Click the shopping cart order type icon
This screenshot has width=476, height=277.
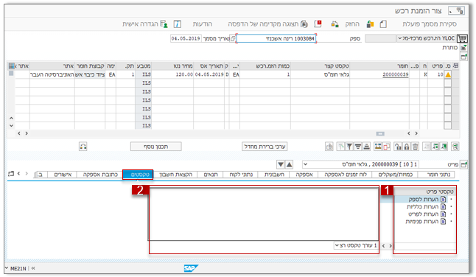click(462, 38)
